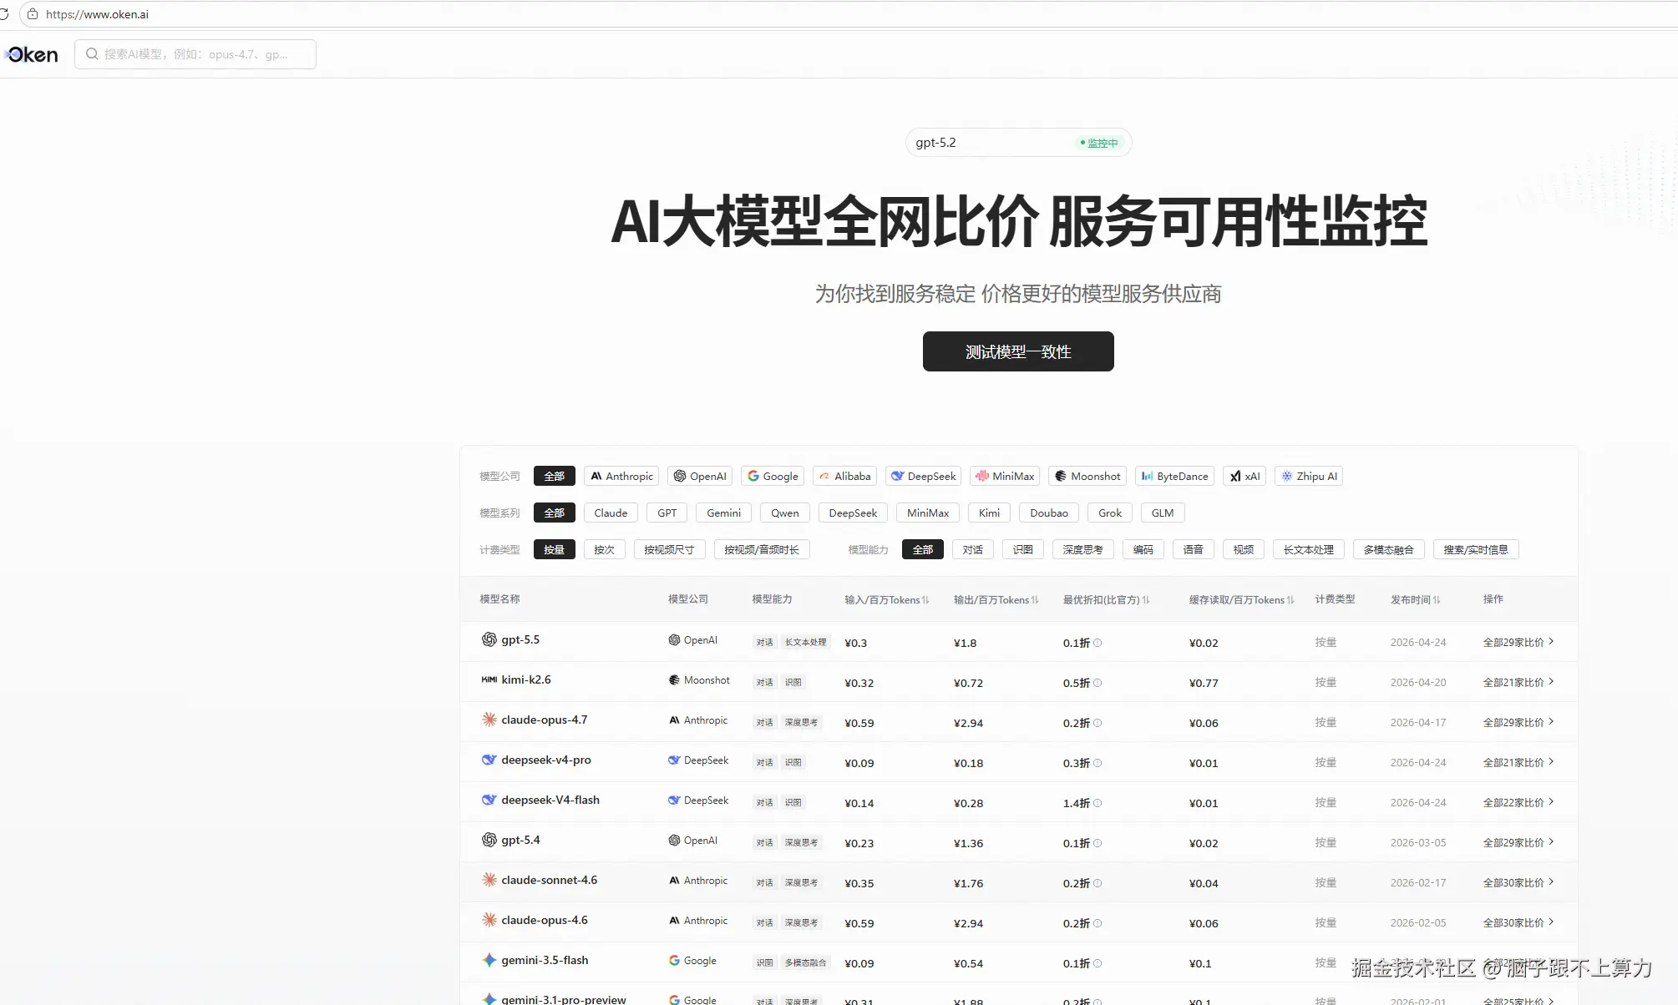Image resolution: width=1678 pixels, height=1005 pixels.
Task: Click the Claude icon beside claude-opus-4.6
Action: [489, 920]
